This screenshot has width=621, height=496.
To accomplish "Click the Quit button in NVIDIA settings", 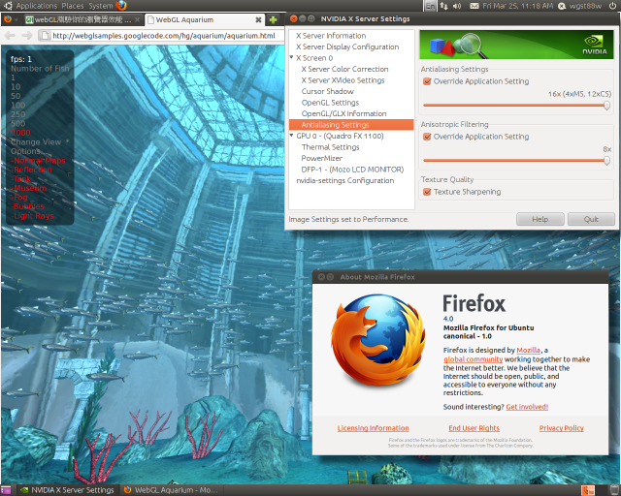I will [591, 219].
